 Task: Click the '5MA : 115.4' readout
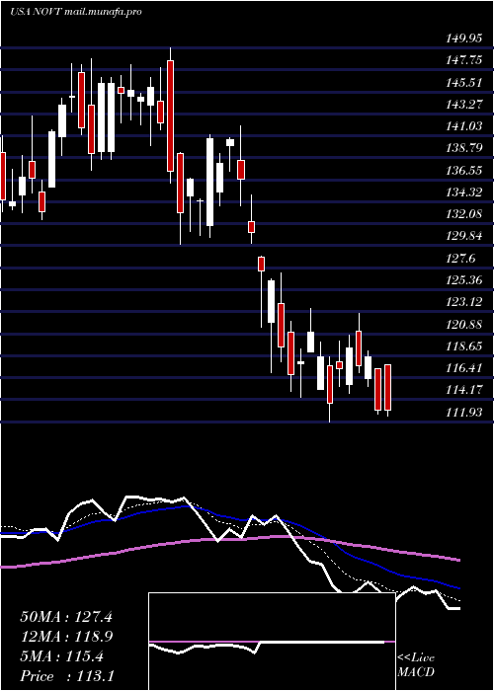click(x=61, y=656)
